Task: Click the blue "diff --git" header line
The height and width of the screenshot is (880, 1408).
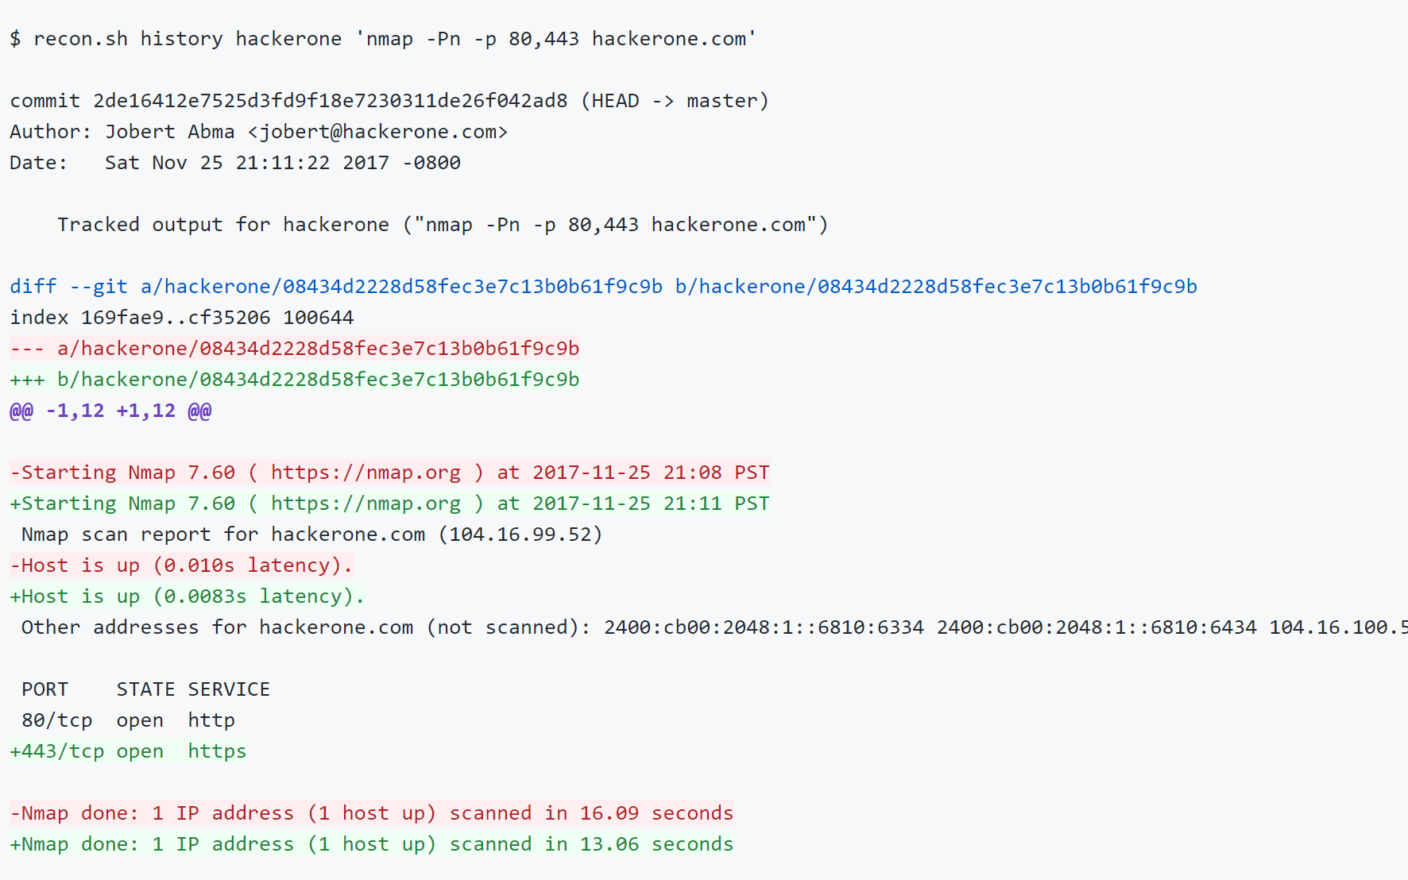Action: (603, 287)
